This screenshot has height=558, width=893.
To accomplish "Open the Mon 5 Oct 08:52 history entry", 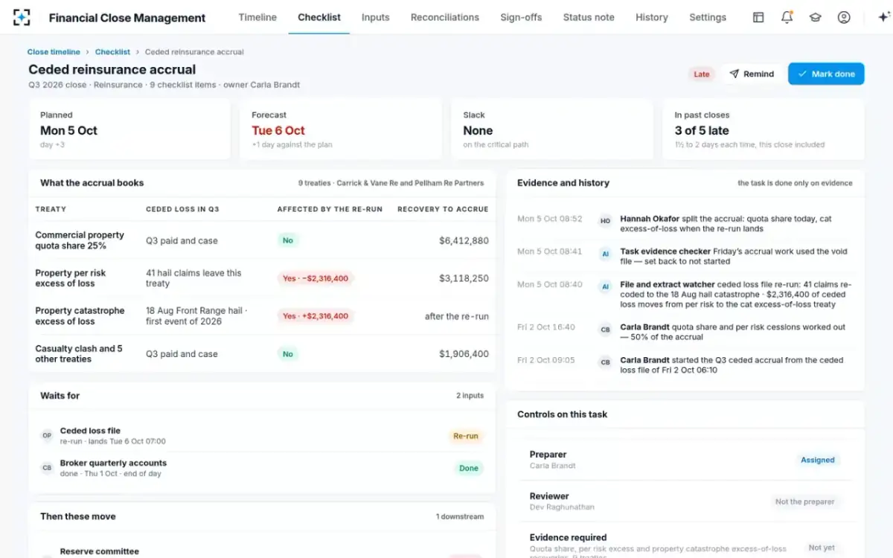I will pyautogui.click(x=685, y=224).
